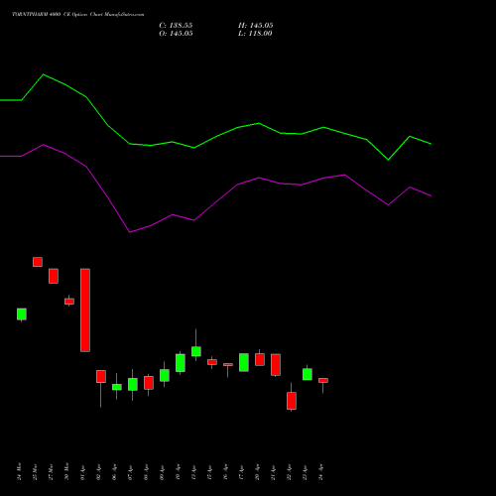Select the last 24 Apr date label

pos(320,472)
